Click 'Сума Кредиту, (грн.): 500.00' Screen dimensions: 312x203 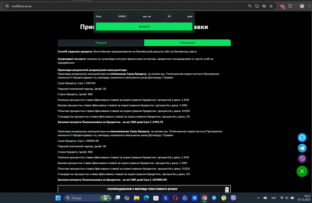tap(76, 83)
